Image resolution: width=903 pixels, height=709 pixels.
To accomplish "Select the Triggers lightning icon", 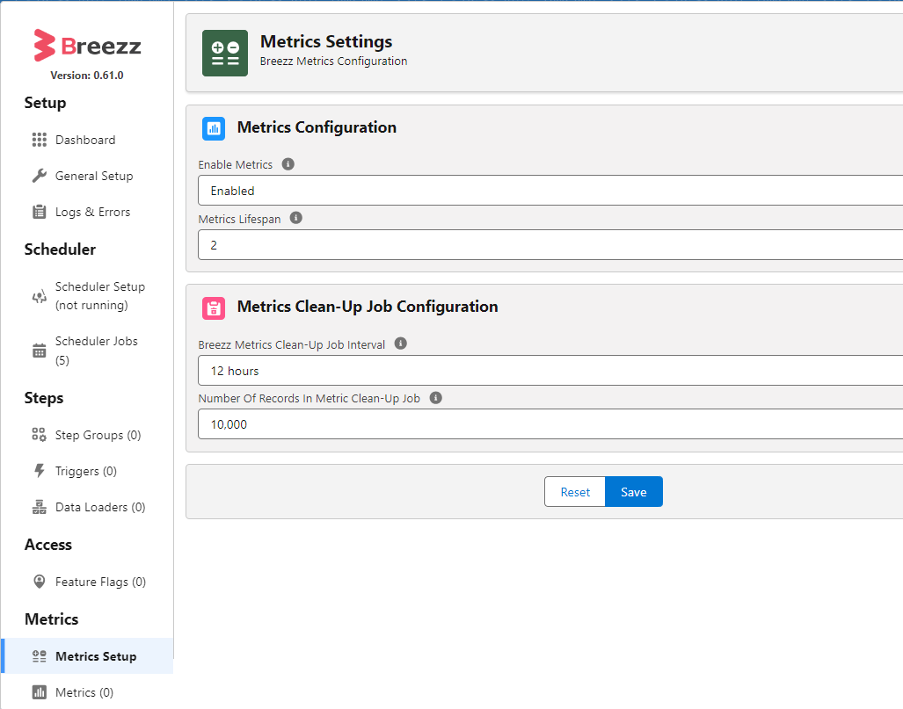I will coord(39,470).
